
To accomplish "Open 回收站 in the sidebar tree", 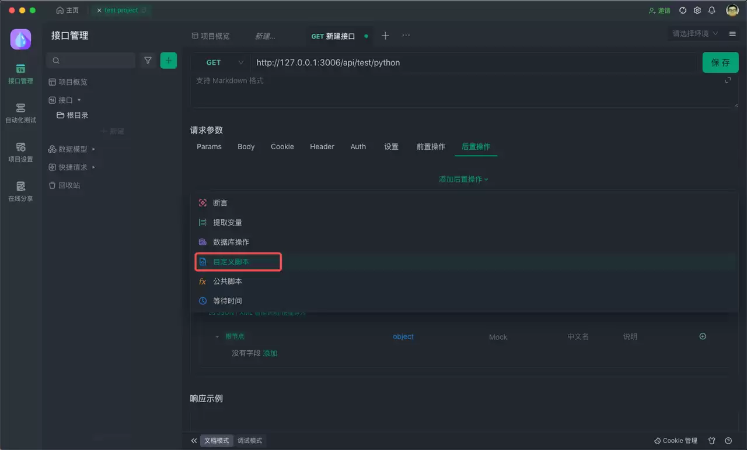I will coord(64,185).
